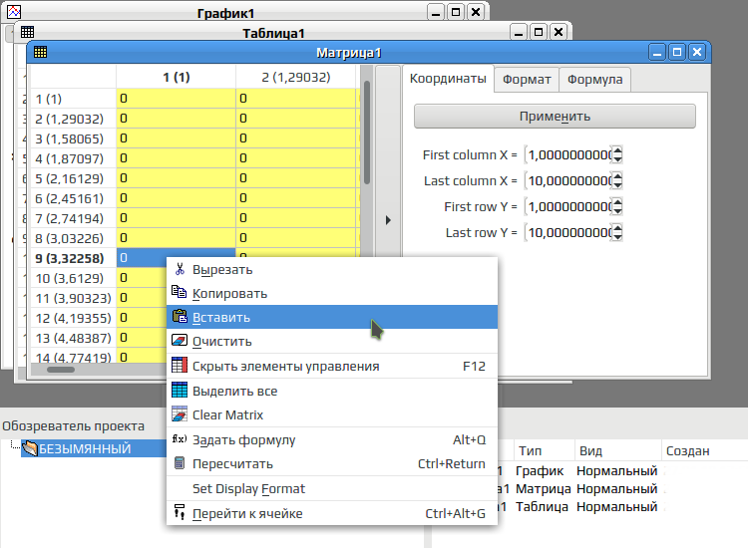The height and width of the screenshot is (548, 748).
Task: Click the Copy icon in context menu
Action: pyautogui.click(x=180, y=292)
